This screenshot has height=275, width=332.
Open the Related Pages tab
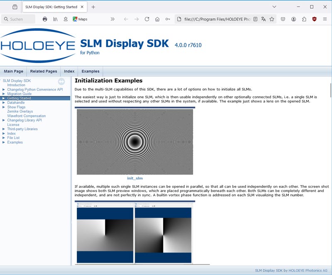[x=44, y=71]
